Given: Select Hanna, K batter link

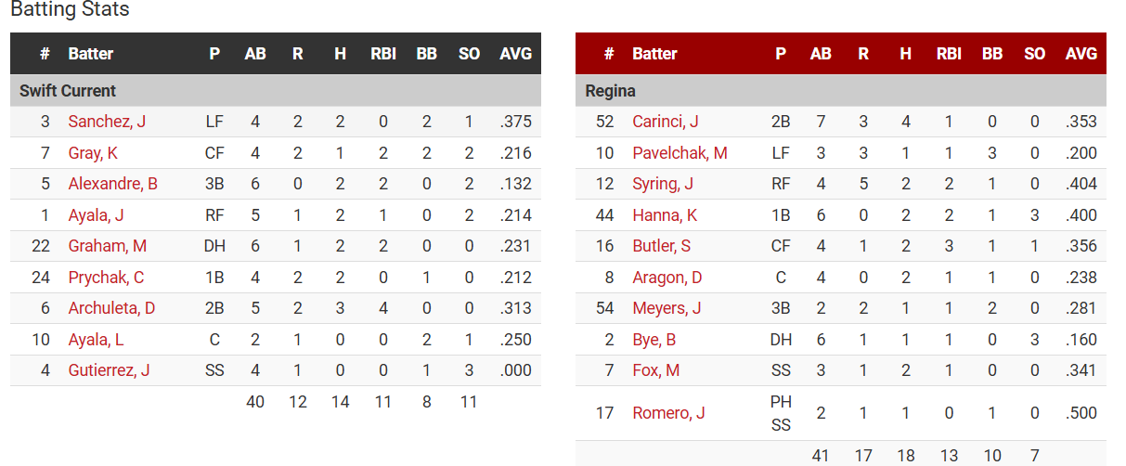Looking at the screenshot, I should 664,215.
